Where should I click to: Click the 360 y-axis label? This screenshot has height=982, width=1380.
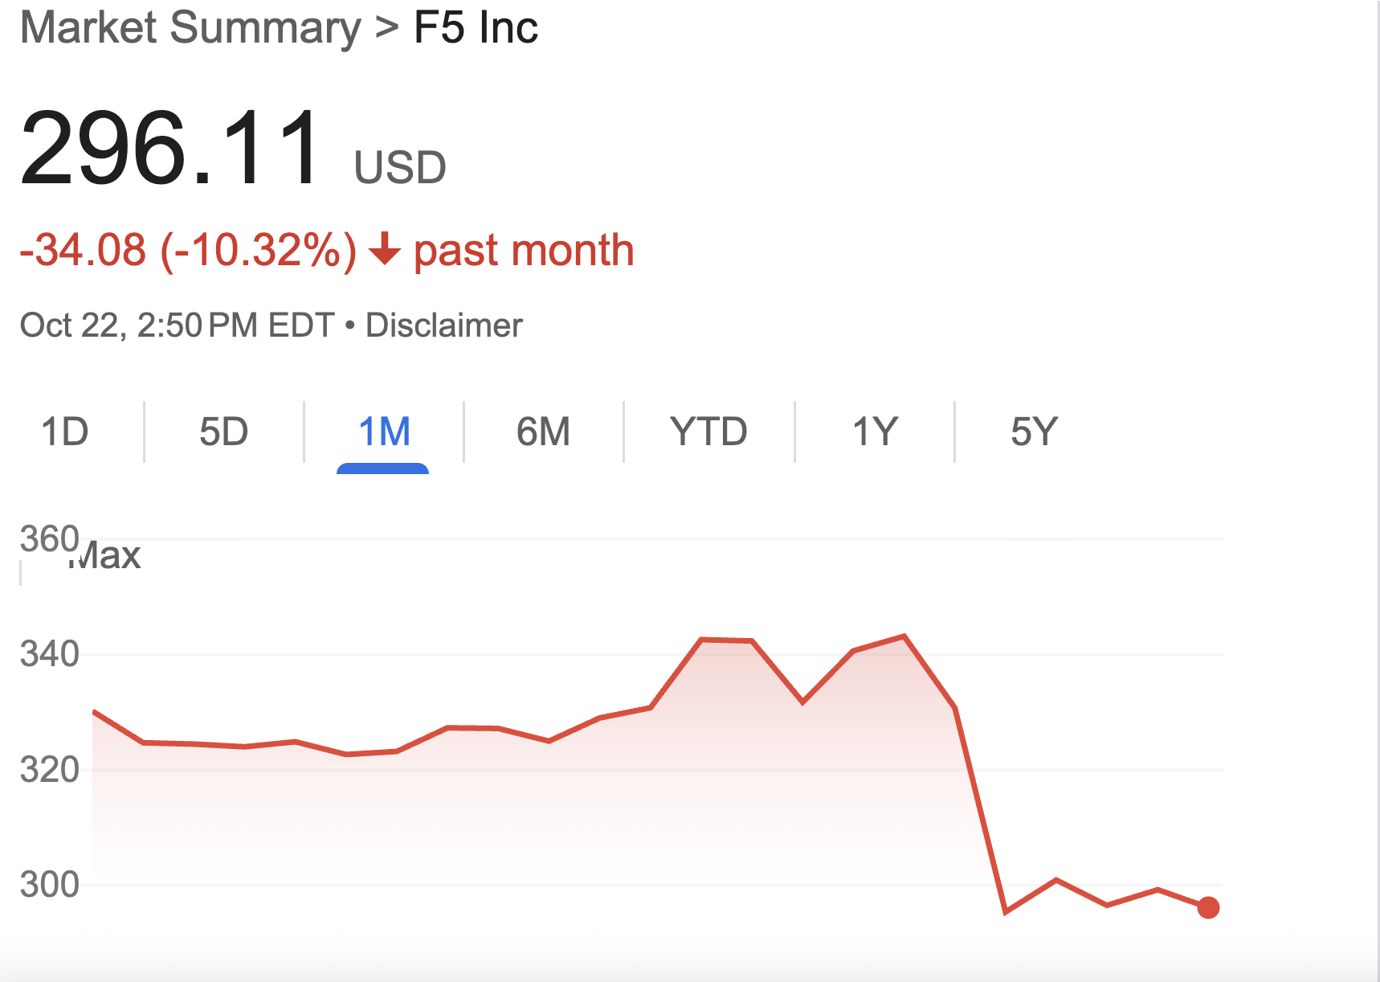48,538
